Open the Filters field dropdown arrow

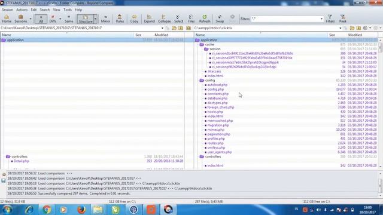[x=321, y=19]
